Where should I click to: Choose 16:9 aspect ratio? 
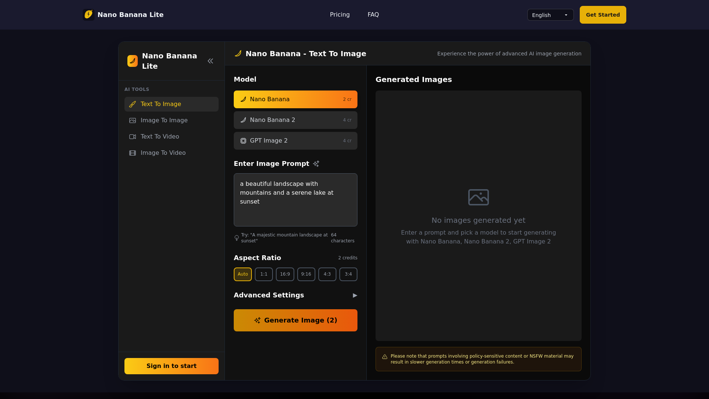click(x=285, y=274)
